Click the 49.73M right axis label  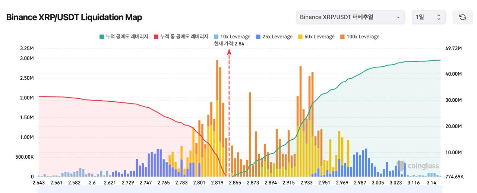454,49
